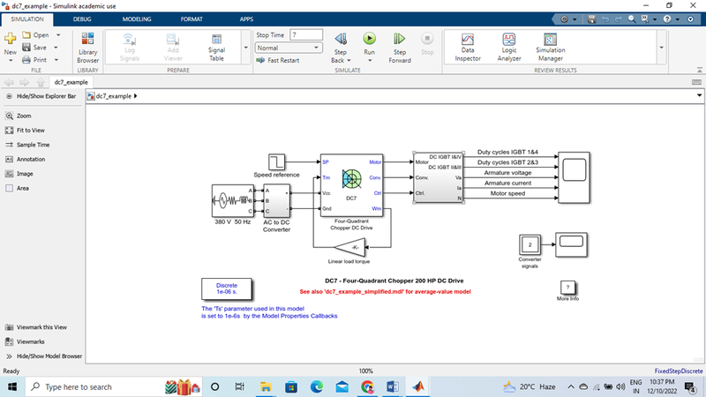This screenshot has height=397, width=706.
Task: Click Viewmark this View
Action: tap(36, 327)
